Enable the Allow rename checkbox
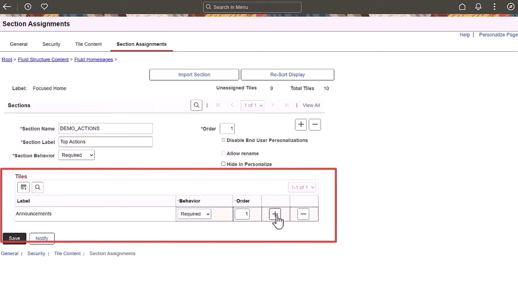518x291 pixels. coord(223,153)
